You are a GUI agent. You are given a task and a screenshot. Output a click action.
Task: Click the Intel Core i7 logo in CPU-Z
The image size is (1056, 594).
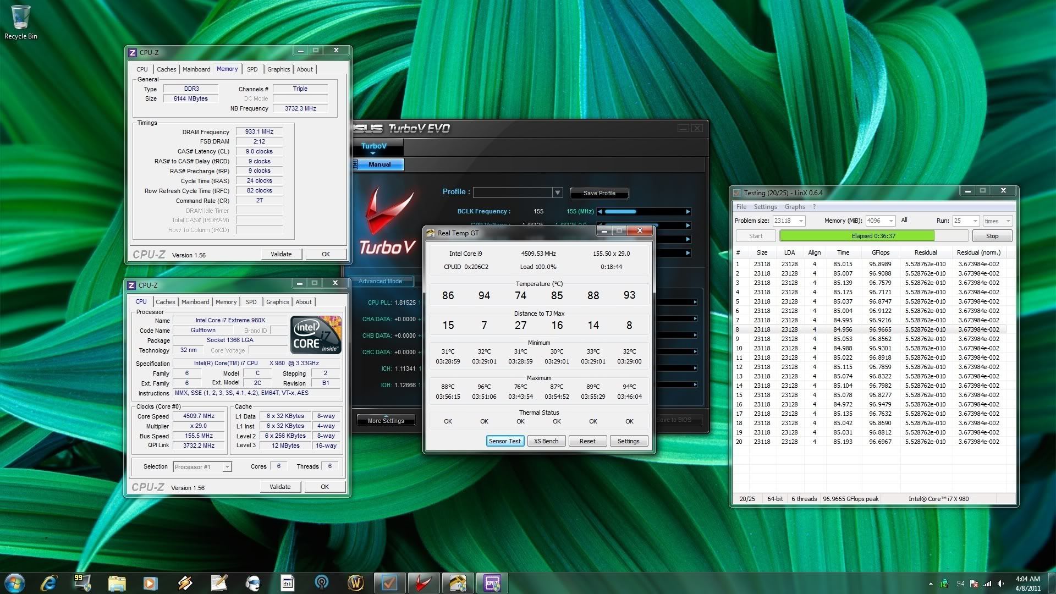click(316, 334)
